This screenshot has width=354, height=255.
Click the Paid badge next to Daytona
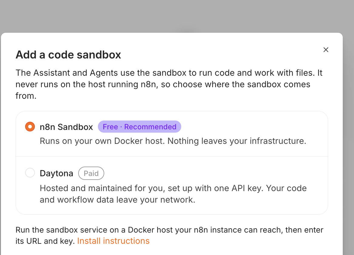click(91, 173)
